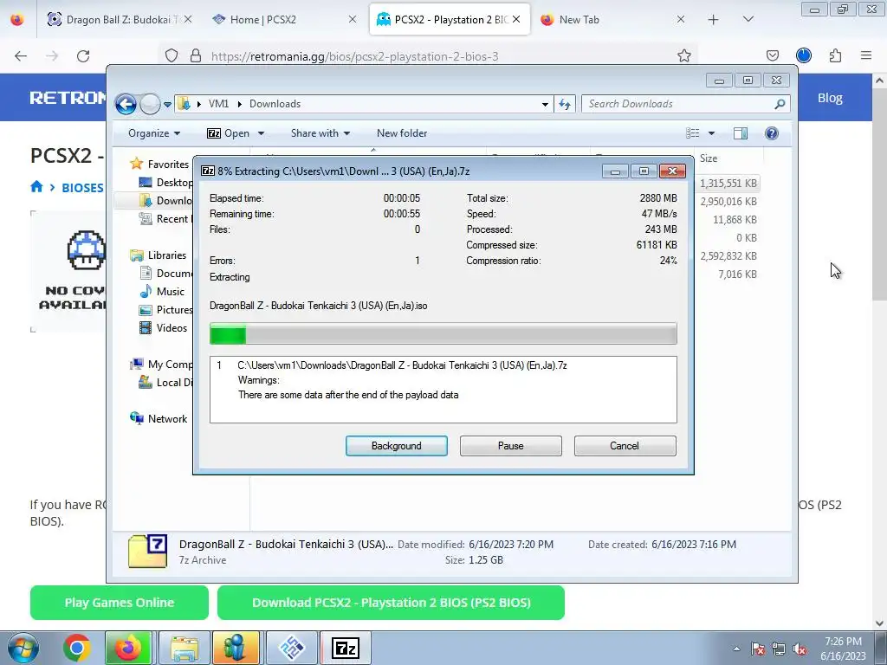Expand the view options dropdown arrow
The image size is (887, 665).
(x=712, y=133)
